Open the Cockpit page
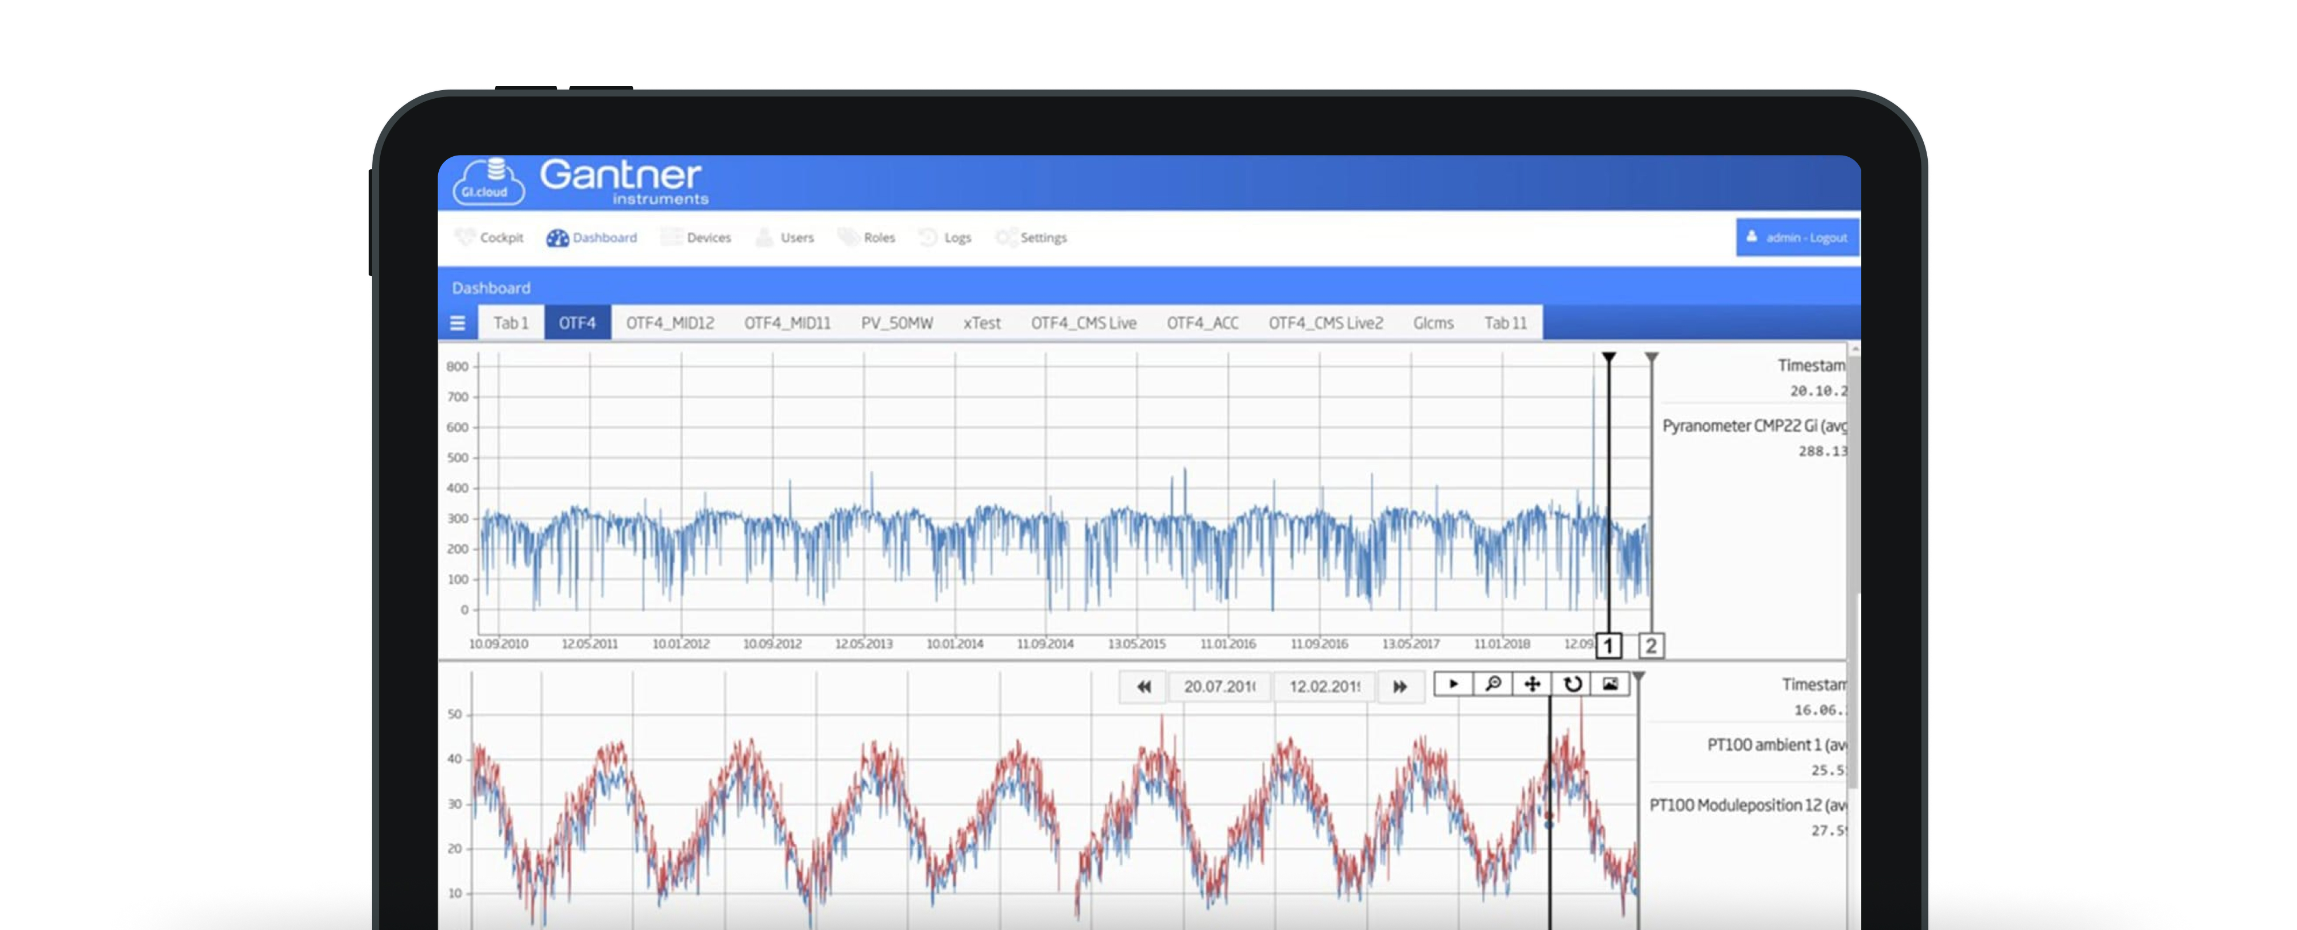This screenshot has height=930, width=2297. (x=489, y=237)
